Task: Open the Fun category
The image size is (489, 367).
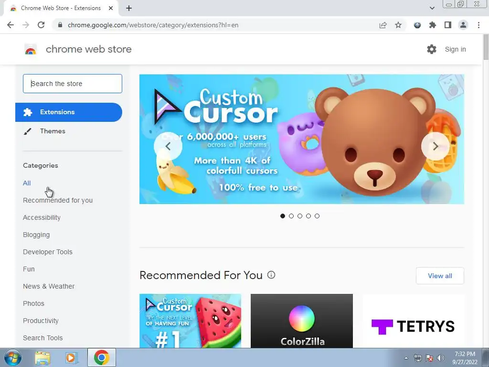Action: point(29,269)
